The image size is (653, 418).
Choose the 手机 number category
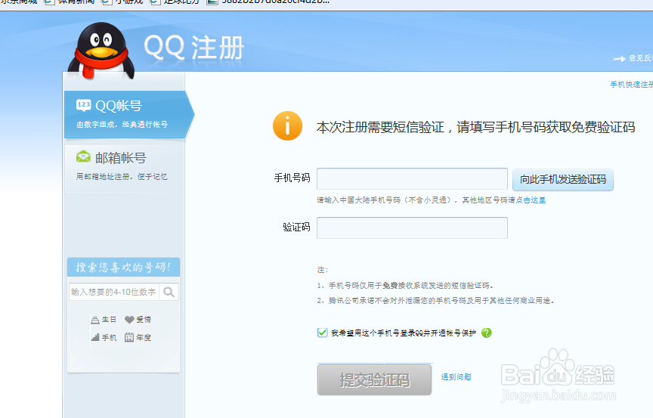[104, 337]
